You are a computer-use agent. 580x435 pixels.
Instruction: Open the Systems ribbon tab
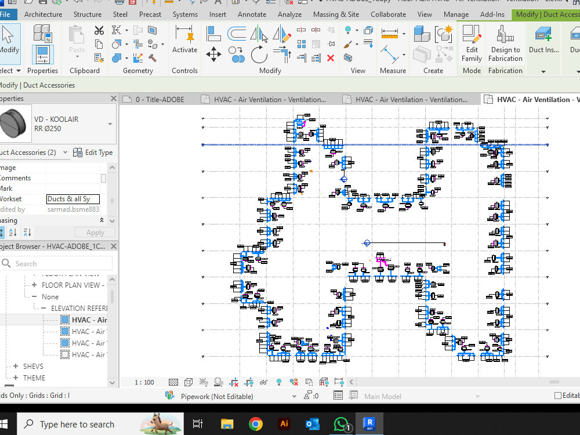pyautogui.click(x=185, y=14)
